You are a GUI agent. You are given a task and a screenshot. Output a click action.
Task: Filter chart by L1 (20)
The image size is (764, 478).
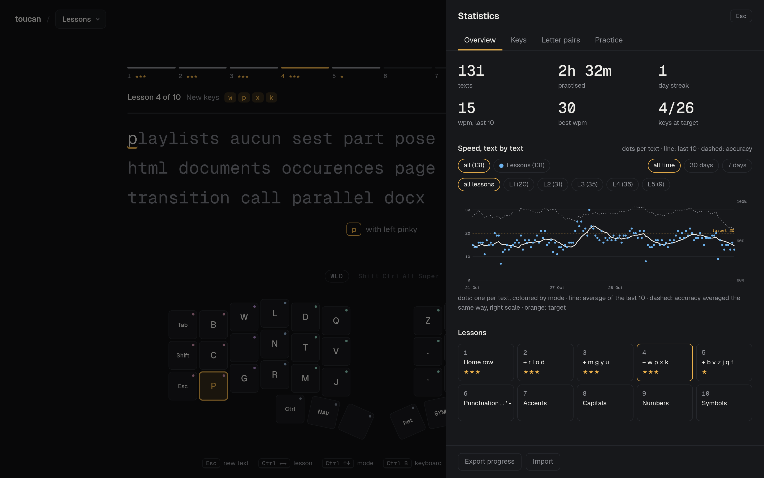518,184
